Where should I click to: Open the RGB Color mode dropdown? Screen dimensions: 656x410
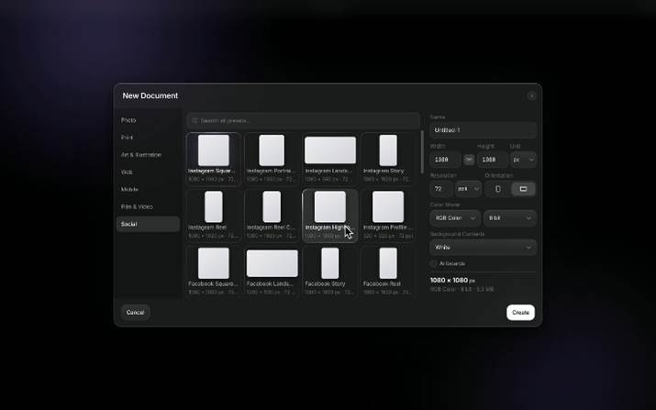[455, 218]
